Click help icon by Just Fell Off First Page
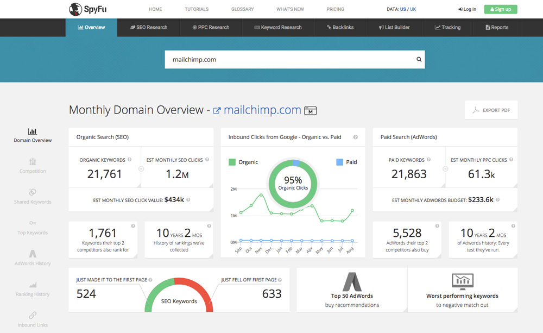This screenshot has width=543, height=333. click(280, 280)
